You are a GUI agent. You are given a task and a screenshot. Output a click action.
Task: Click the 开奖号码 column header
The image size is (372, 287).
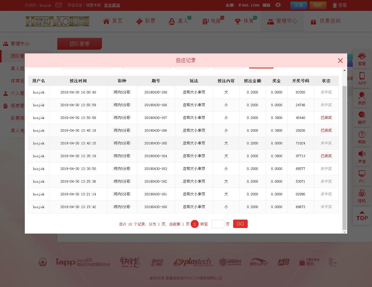[300, 81]
